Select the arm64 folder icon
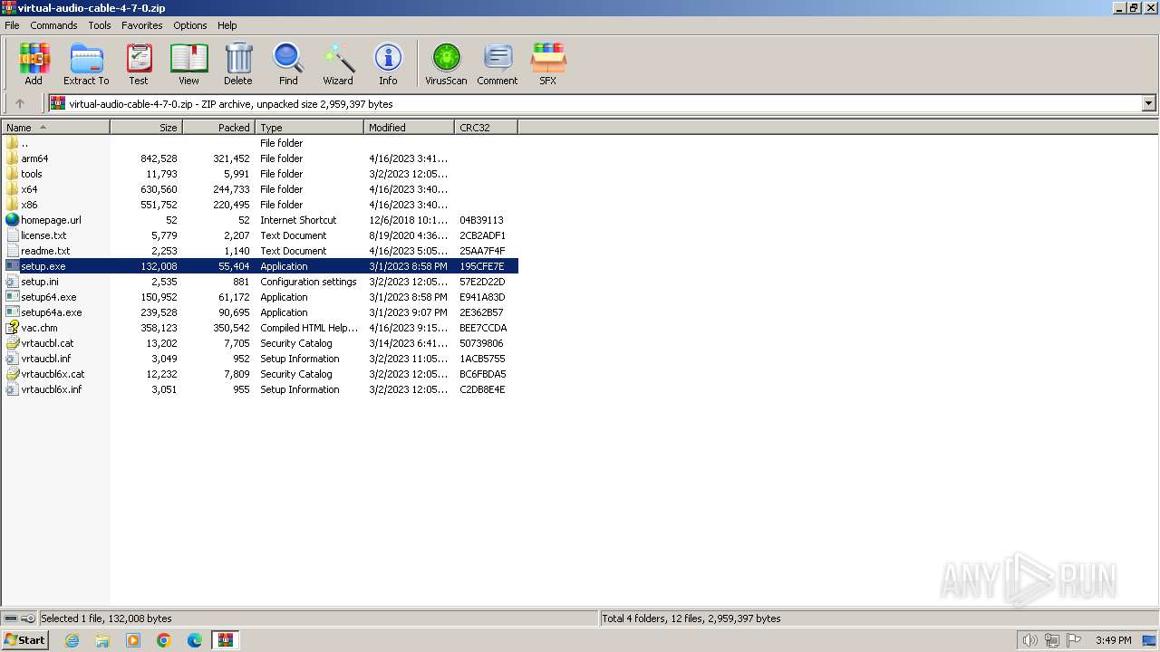Screen dimensions: 1160x652 12,158
